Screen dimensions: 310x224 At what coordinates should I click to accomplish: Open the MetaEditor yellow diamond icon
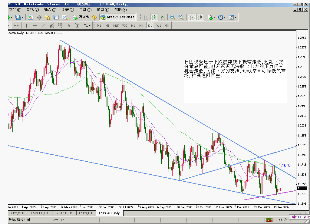pos(94,17)
